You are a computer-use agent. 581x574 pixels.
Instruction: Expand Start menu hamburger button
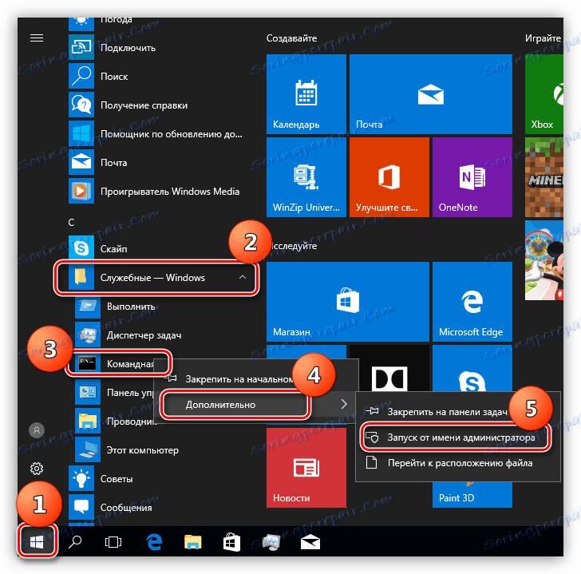point(37,38)
